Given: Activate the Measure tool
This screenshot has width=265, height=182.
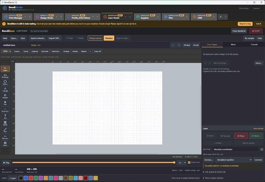Looking at the screenshot, I should (5, 137).
